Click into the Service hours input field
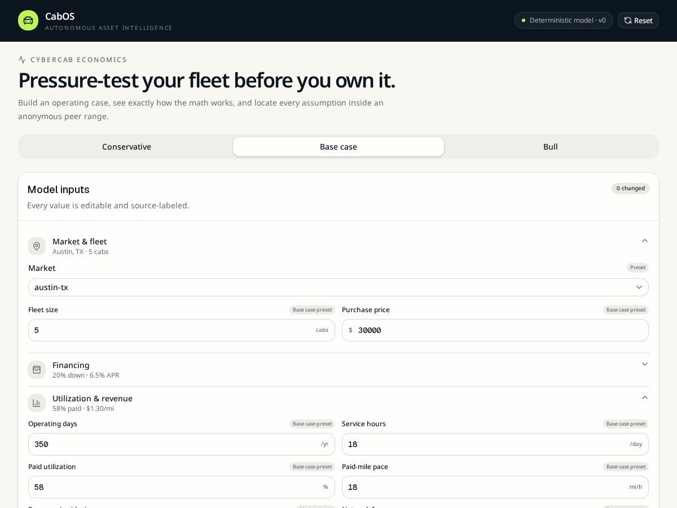 [495, 444]
